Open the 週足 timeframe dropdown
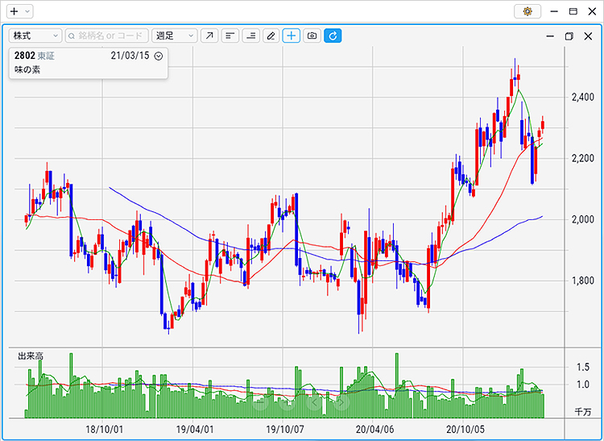 (x=175, y=35)
